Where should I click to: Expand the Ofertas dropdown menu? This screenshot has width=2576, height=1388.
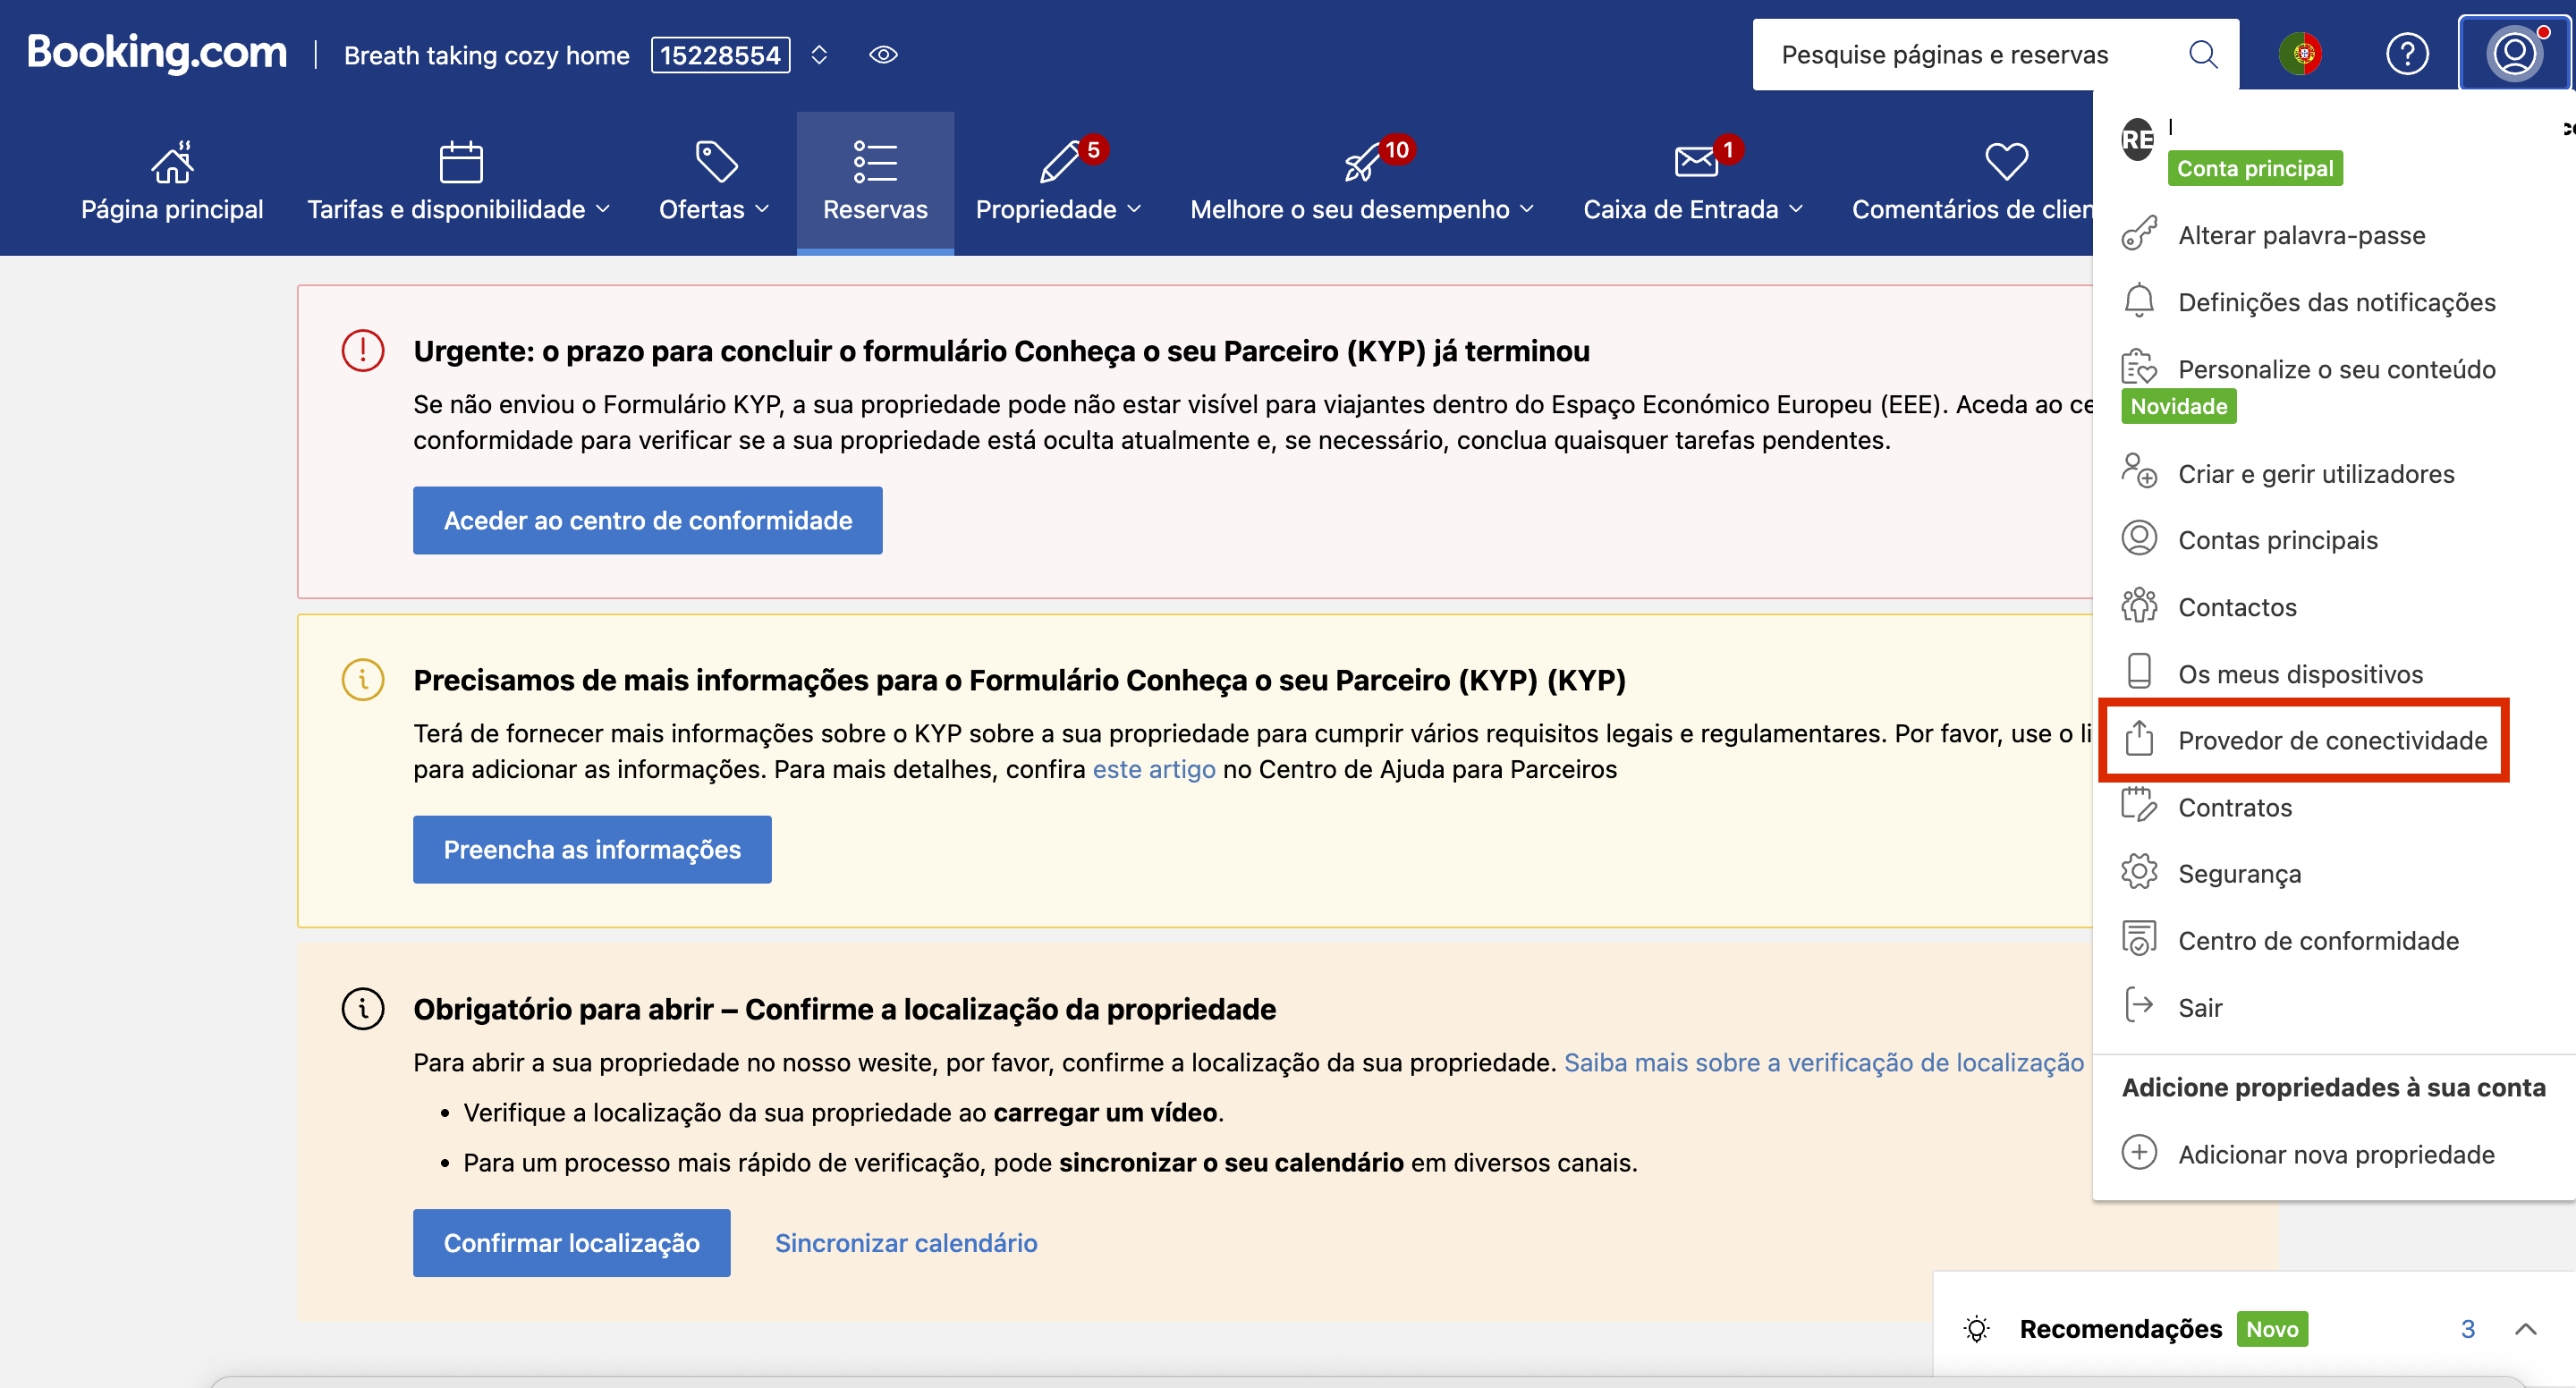pos(714,209)
